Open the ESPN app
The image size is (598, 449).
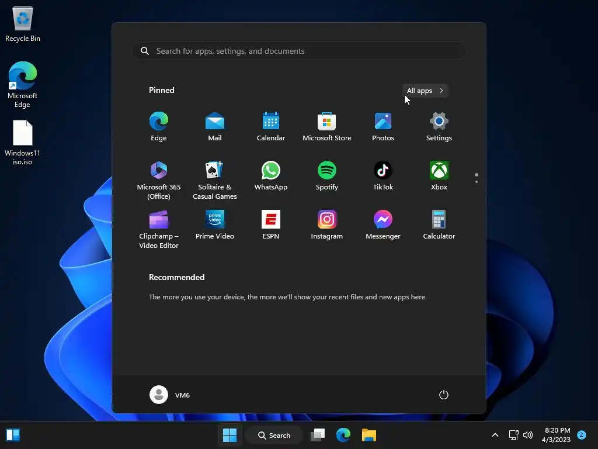(271, 225)
